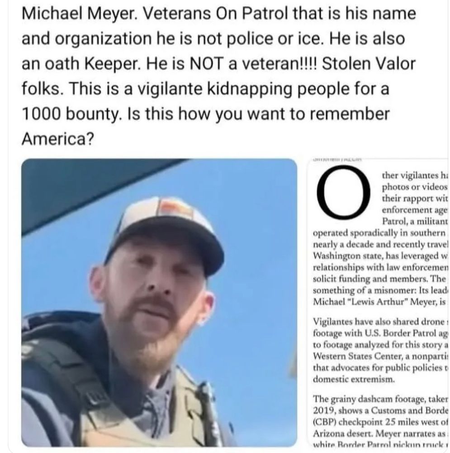450x453 pixels.
Task: Click the "1000 bounty" text in the post
Action: 70,114
